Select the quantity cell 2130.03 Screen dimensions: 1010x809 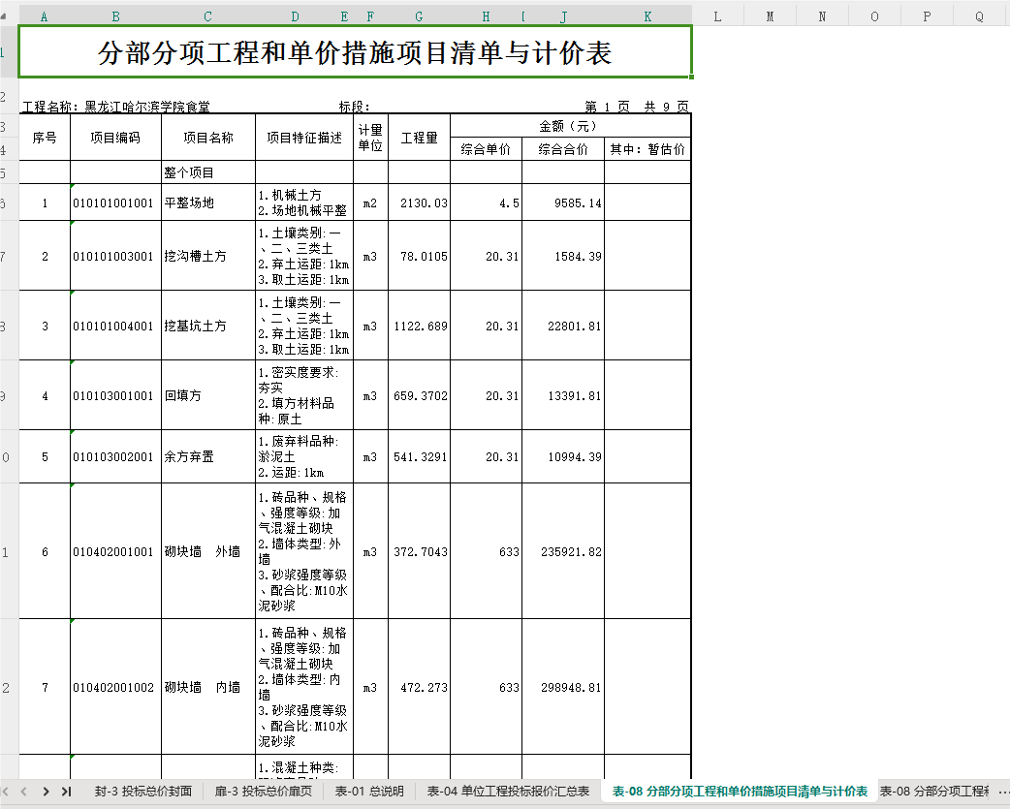[x=419, y=202]
